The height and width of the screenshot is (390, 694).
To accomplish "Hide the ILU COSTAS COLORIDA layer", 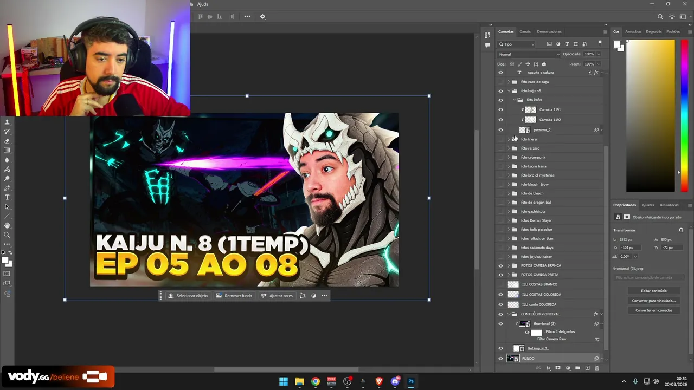I will pyautogui.click(x=500, y=295).
